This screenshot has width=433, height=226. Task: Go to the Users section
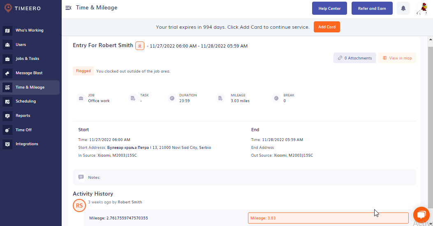click(x=21, y=45)
